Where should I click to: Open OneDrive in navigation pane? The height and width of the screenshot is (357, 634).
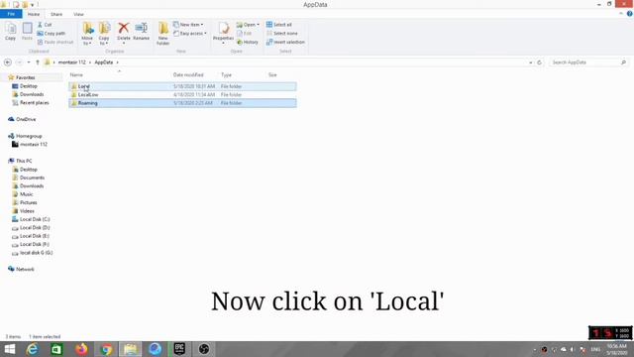26,119
